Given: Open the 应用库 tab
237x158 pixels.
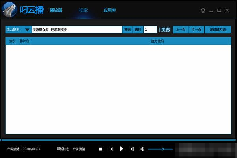Looking at the screenshot, I should coord(110,10).
